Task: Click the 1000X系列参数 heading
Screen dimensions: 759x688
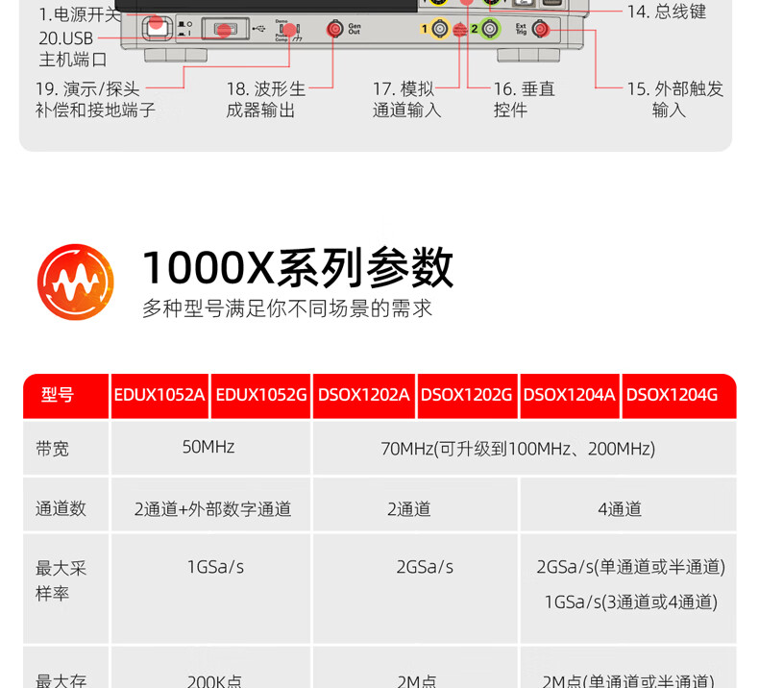Action: (298, 267)
